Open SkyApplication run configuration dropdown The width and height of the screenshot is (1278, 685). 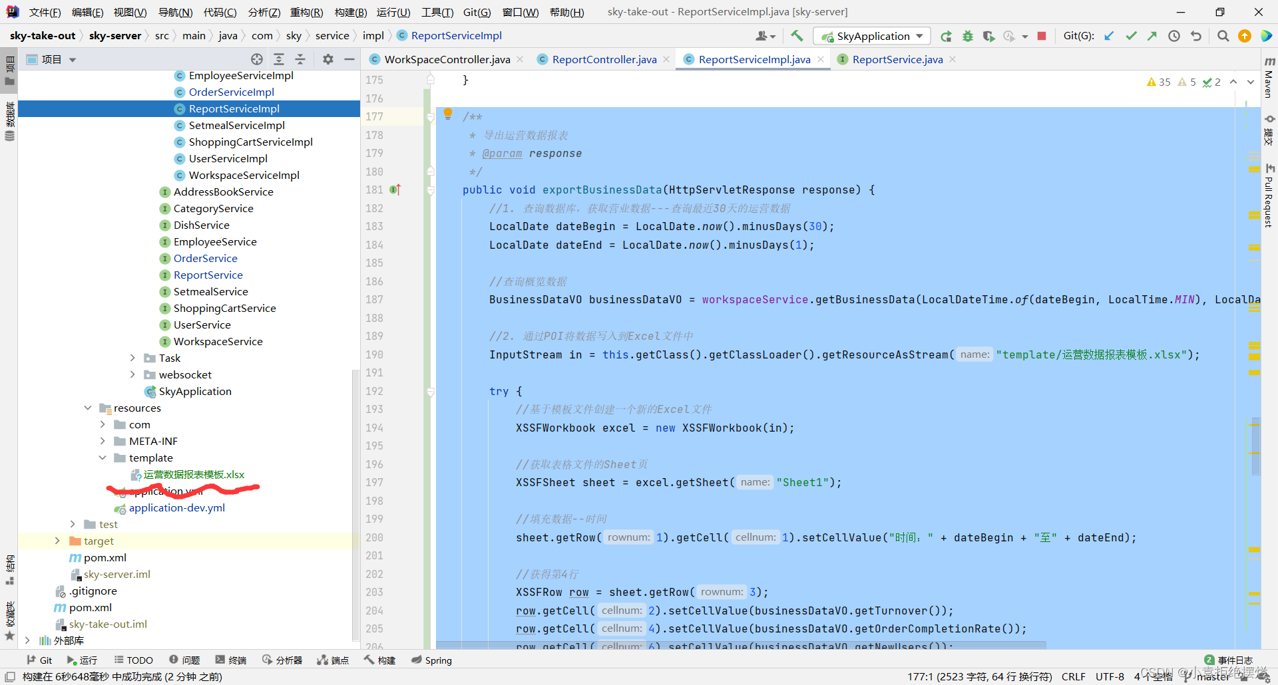click(871, 36)
